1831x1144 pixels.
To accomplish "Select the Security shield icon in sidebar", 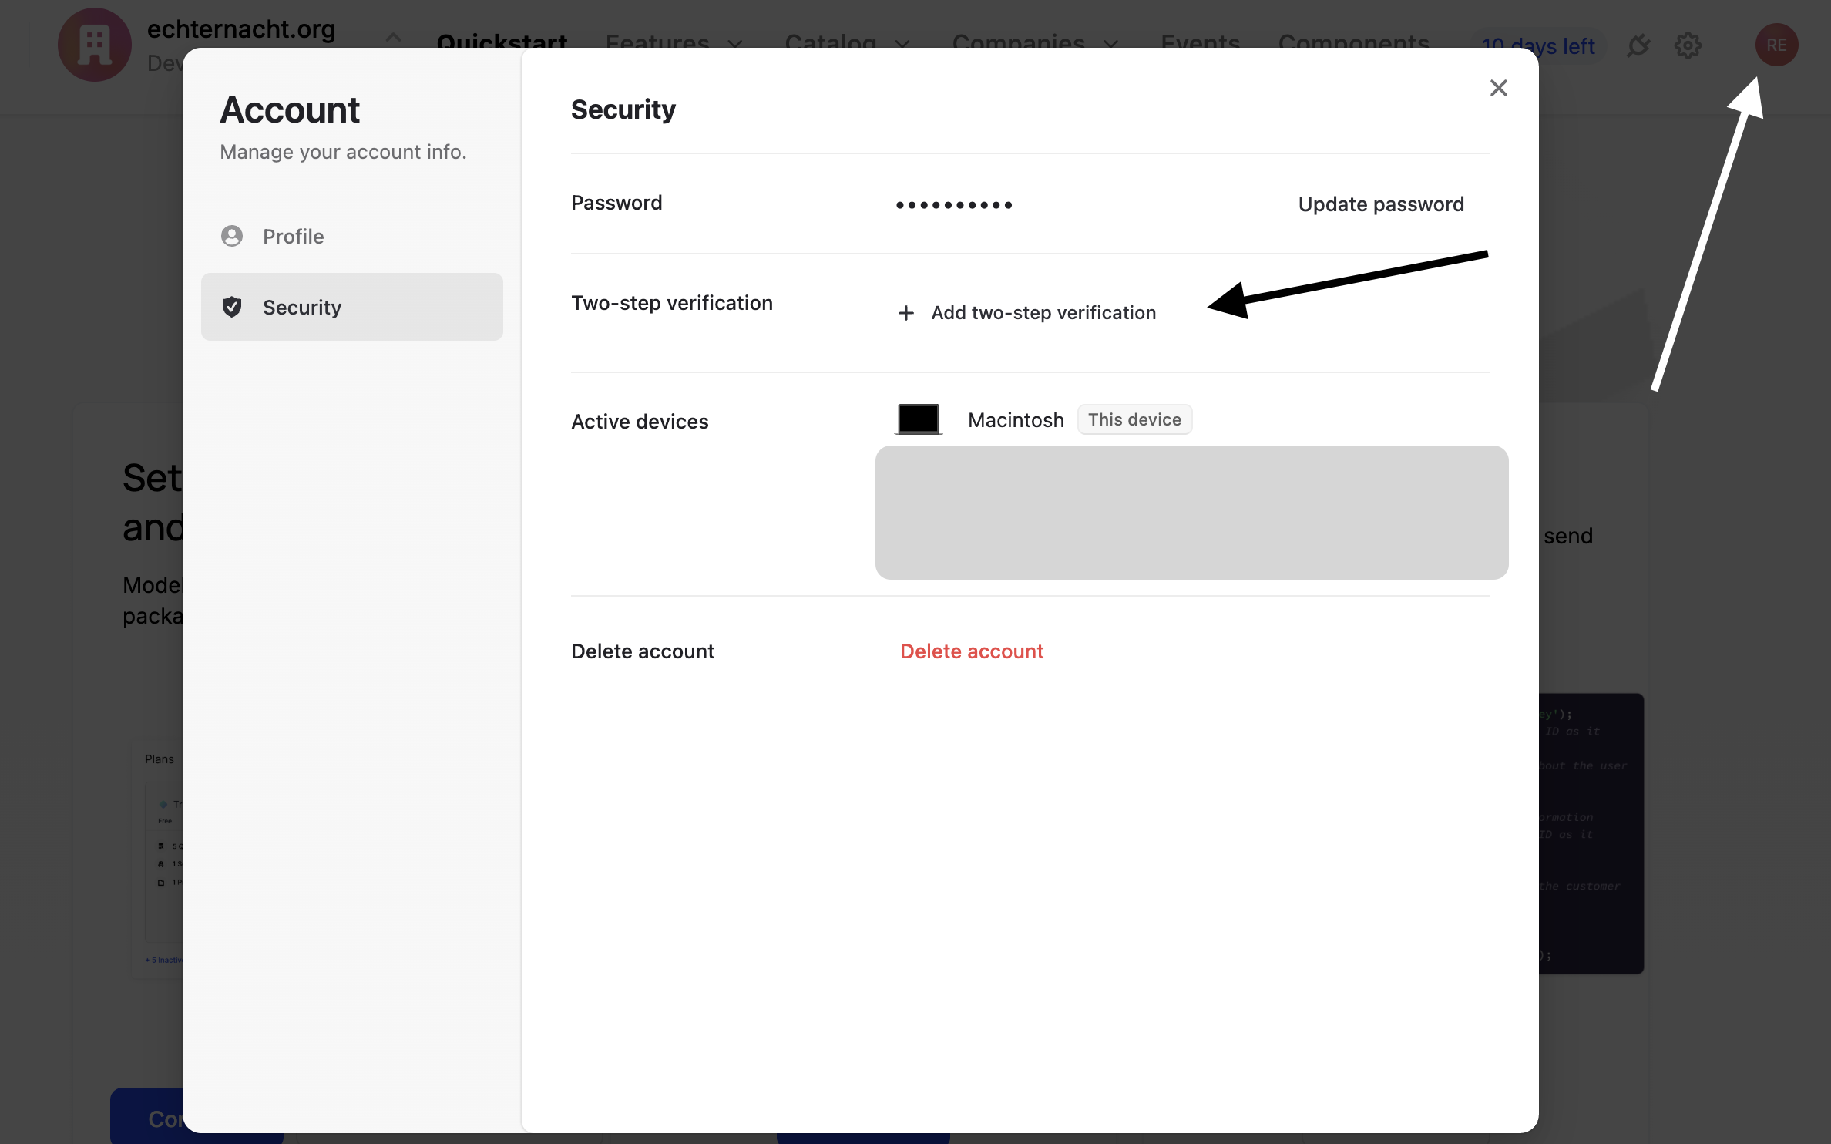I will click(x=232, y=306).
